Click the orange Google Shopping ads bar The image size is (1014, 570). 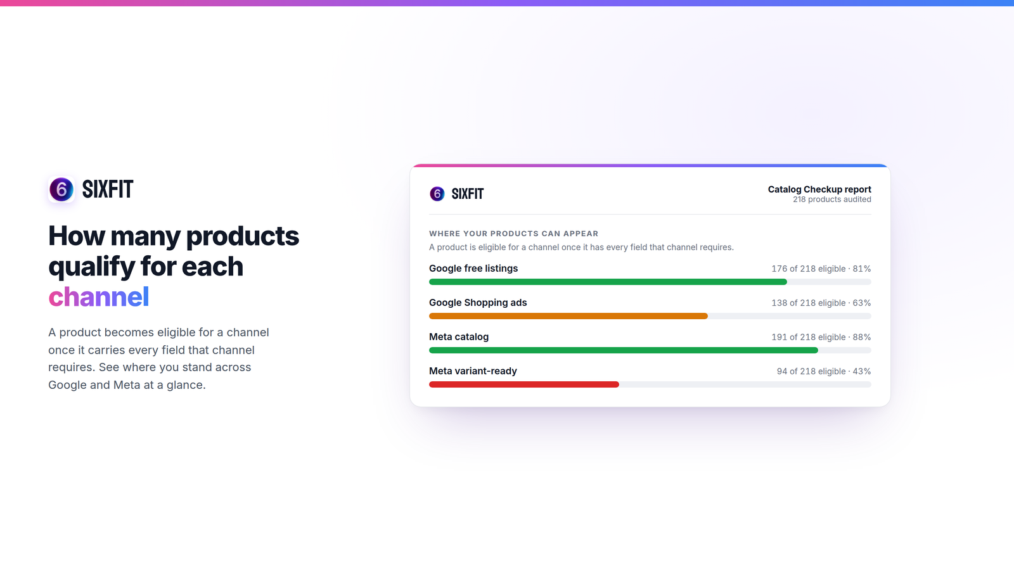pos(568,316)
